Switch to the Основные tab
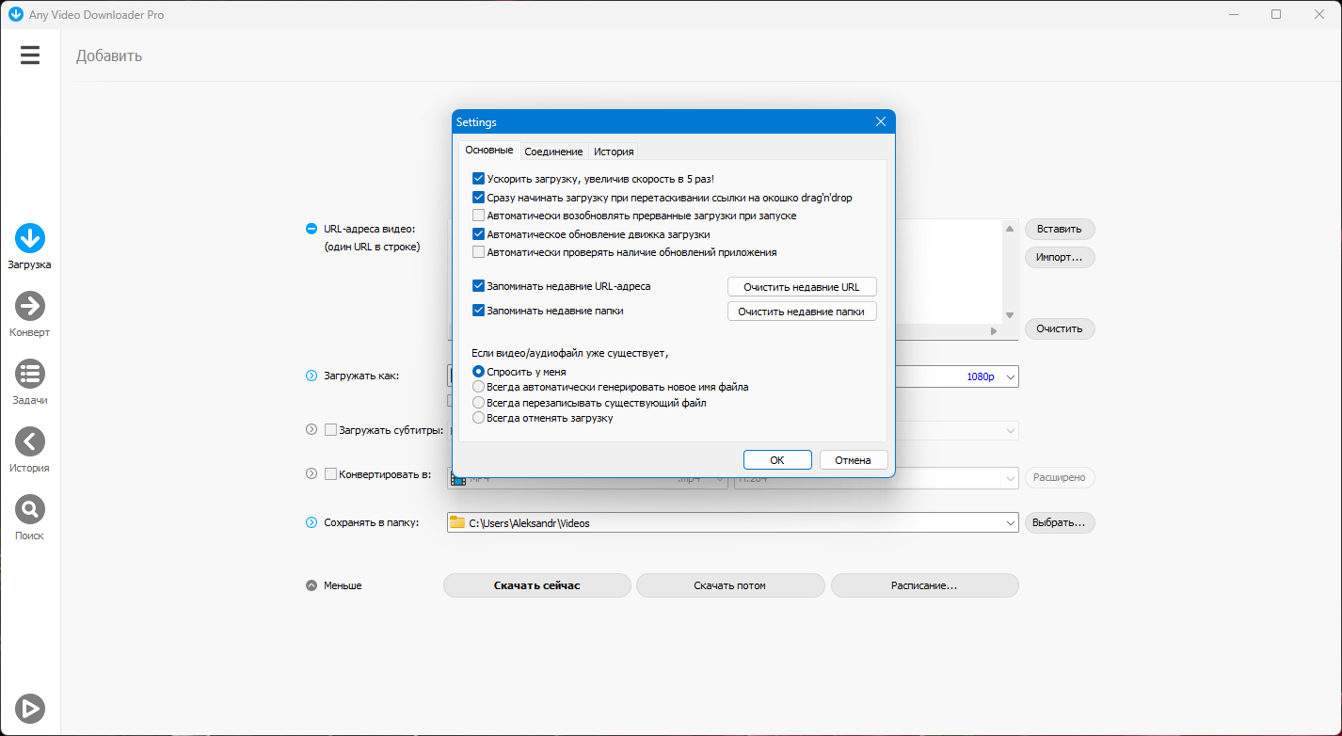 (x=489, y=151)
